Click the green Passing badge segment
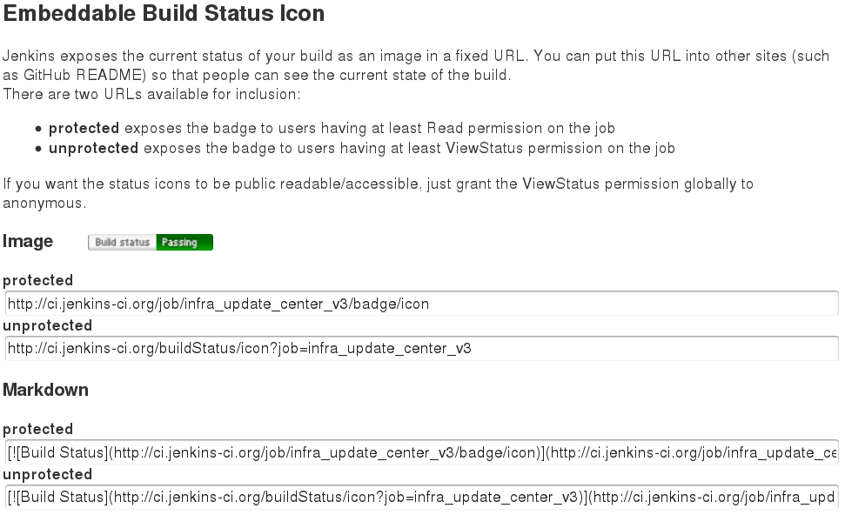The image size is (845, 515). 184,243
